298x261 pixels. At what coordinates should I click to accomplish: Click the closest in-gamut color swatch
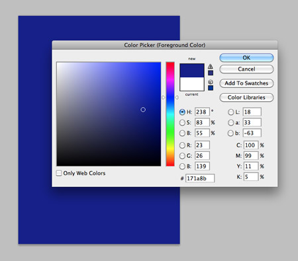tap(211, 73)
